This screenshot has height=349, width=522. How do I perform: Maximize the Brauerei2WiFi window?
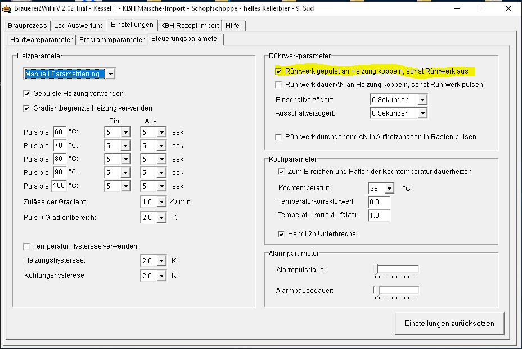(482, 8)
